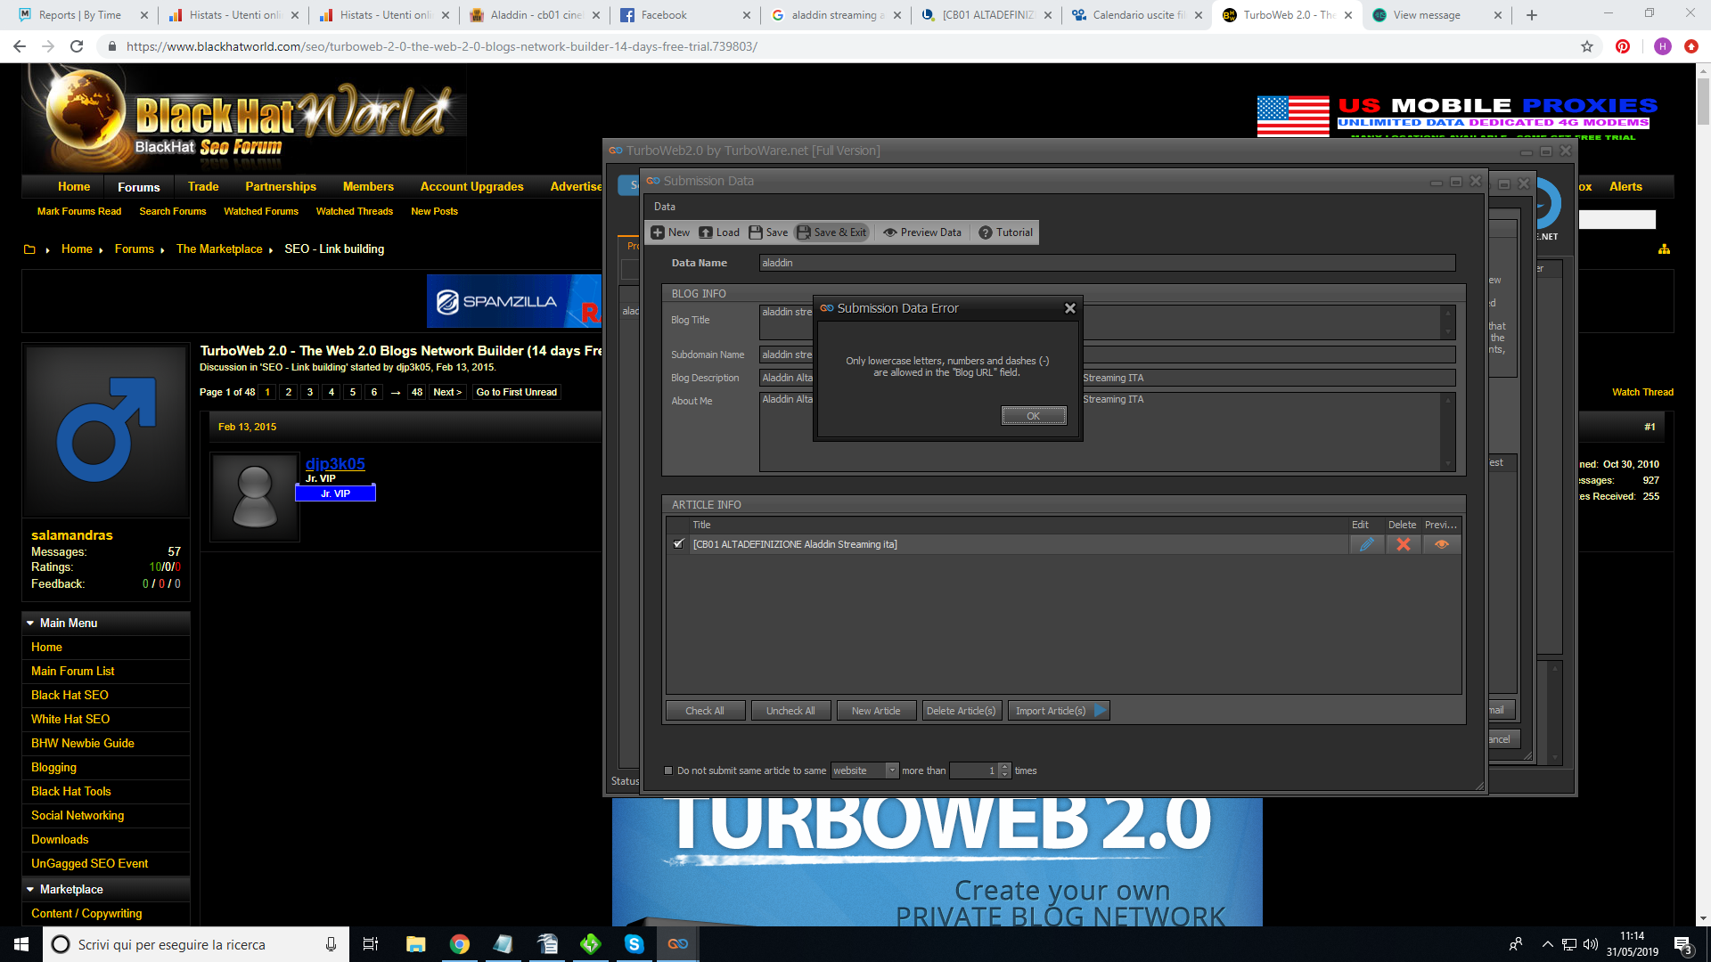Reload the page in Chrome

click(x=77, y=46)
